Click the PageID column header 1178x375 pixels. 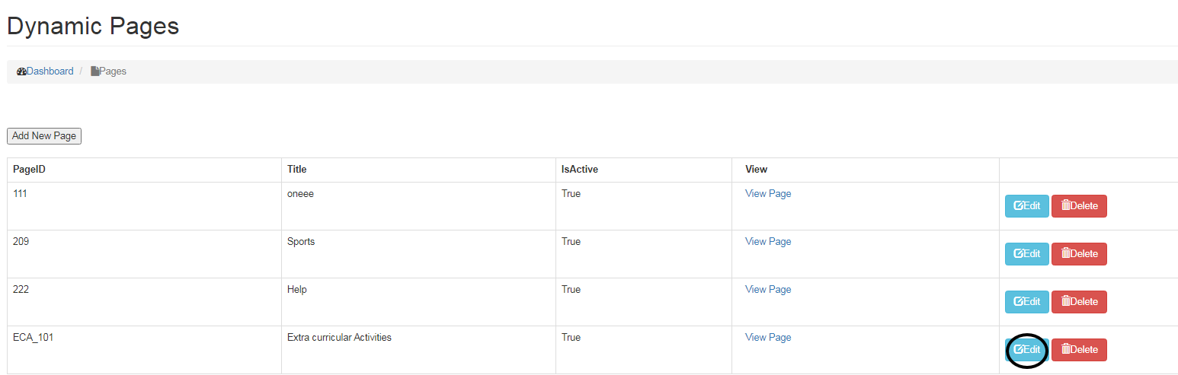tap(30, 170)
